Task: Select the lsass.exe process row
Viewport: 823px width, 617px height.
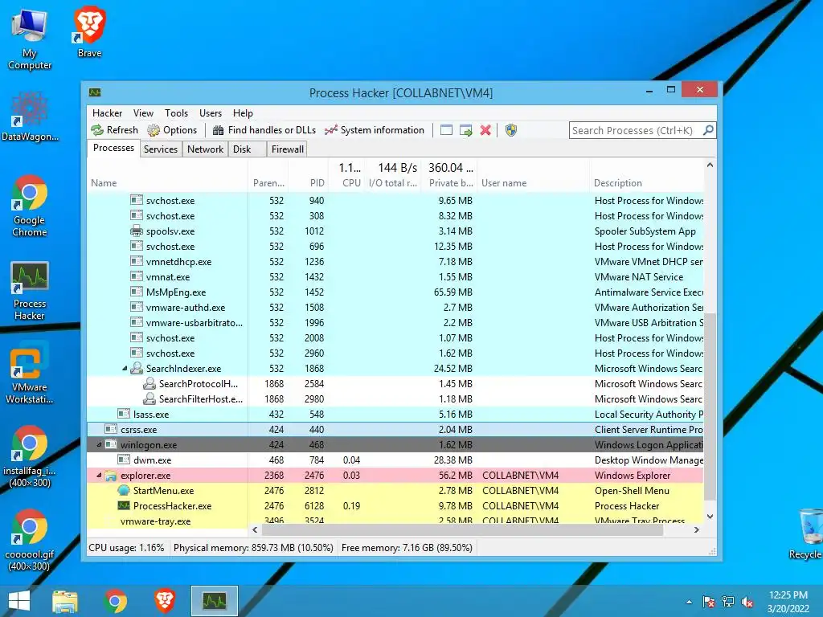Action: (395, 415)
